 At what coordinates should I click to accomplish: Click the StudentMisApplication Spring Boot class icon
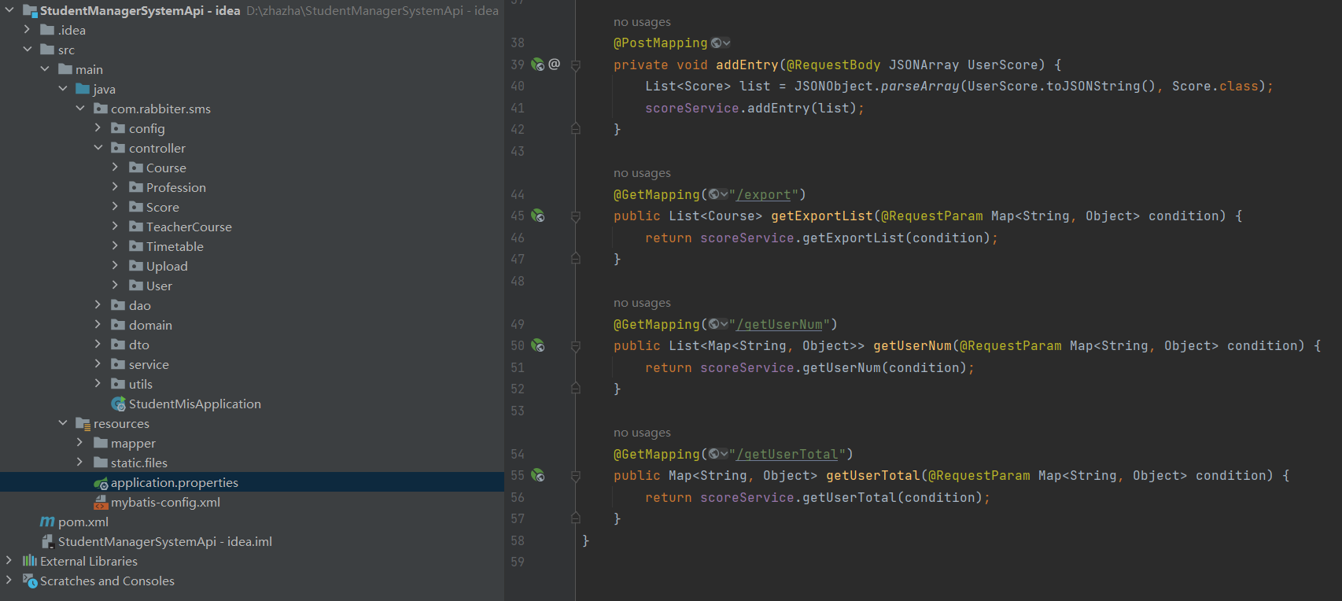tap(119, 404)
